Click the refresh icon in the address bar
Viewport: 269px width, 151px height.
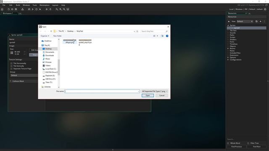click(137, 31)
